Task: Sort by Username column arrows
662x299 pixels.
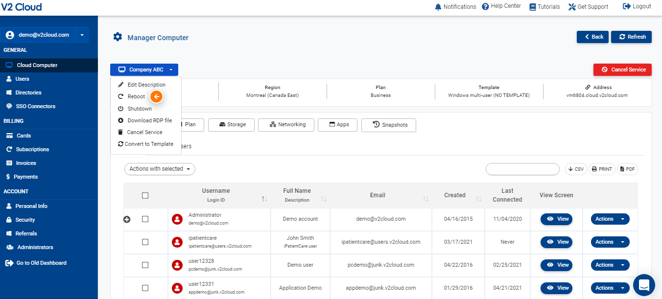Action: (264, 199)
